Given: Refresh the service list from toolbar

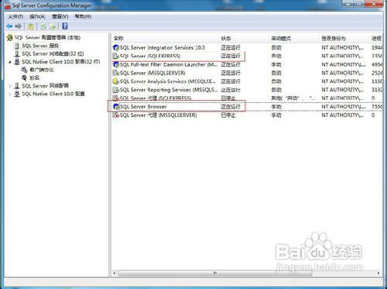Looking at the screenshot, I should click(43, 26).
